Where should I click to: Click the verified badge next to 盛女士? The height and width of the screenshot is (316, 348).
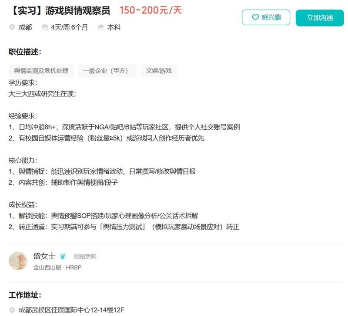point(63,257)
